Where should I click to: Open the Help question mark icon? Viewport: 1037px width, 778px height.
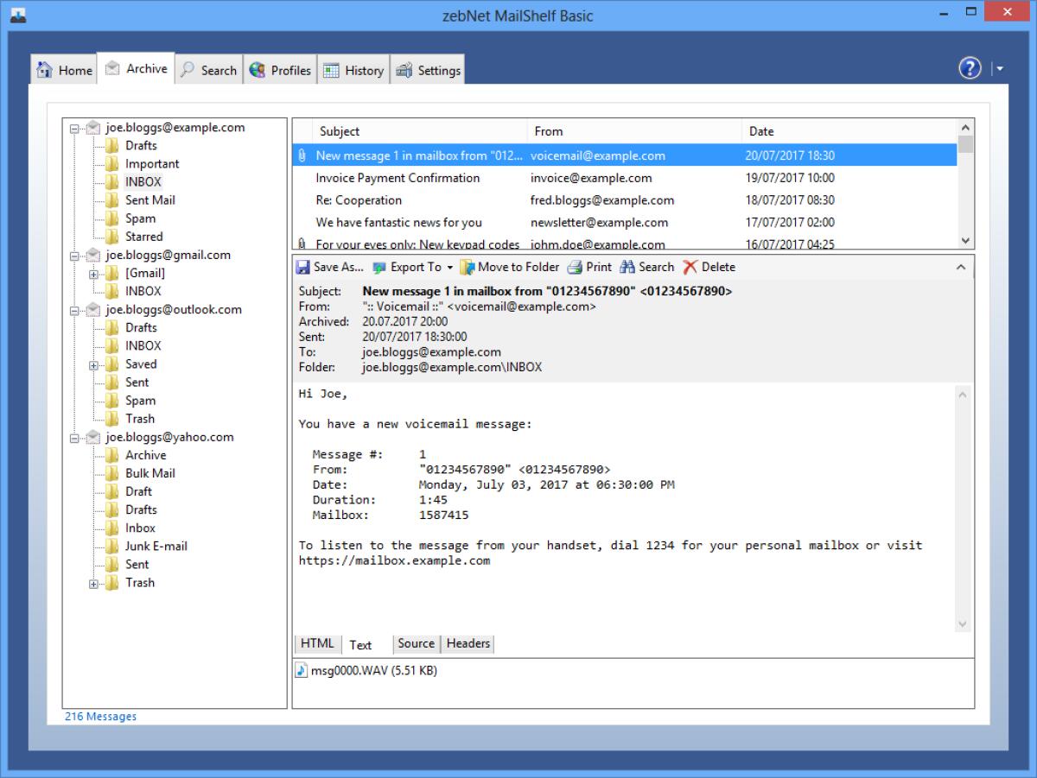click(969, 68)
